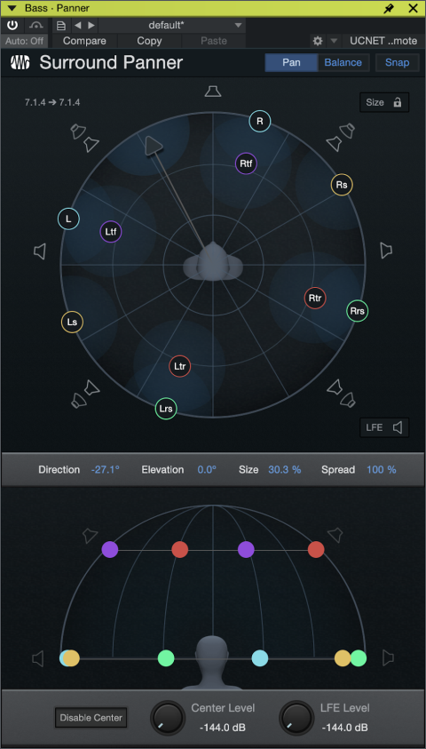This screenshot has height=749, width=426.
Task: Select the previous preset arrow
Action: click(x=78, y=25)
